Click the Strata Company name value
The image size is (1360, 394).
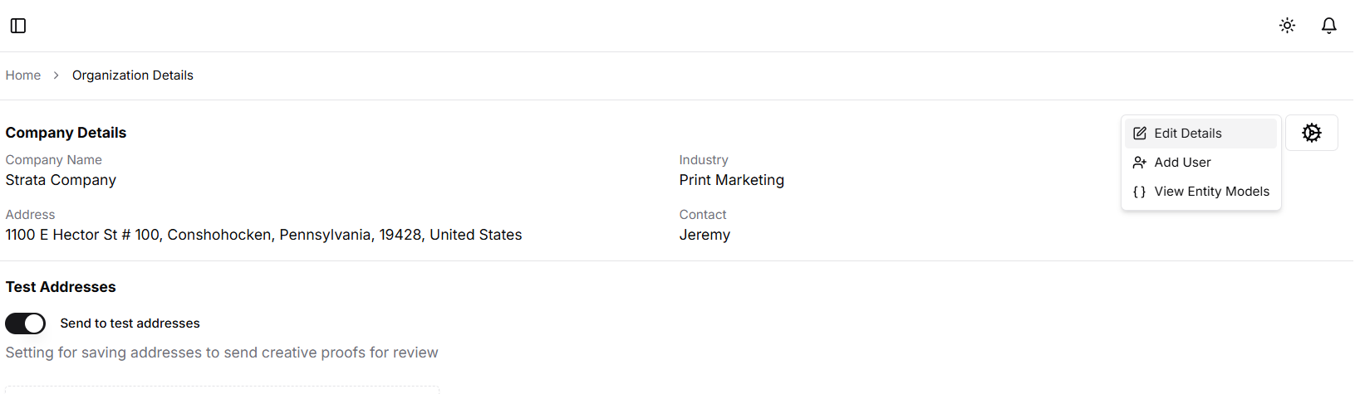coord(61,180)
